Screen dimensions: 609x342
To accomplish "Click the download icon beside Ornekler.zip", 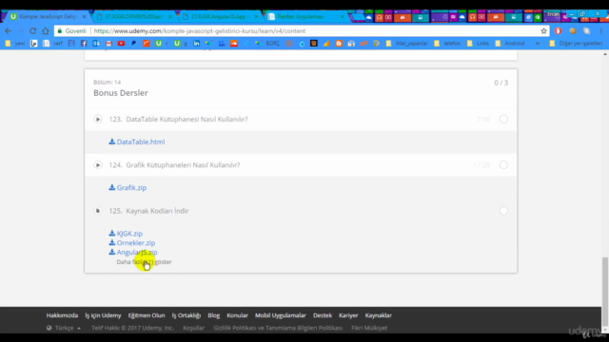I will click(x=112, y=242).
